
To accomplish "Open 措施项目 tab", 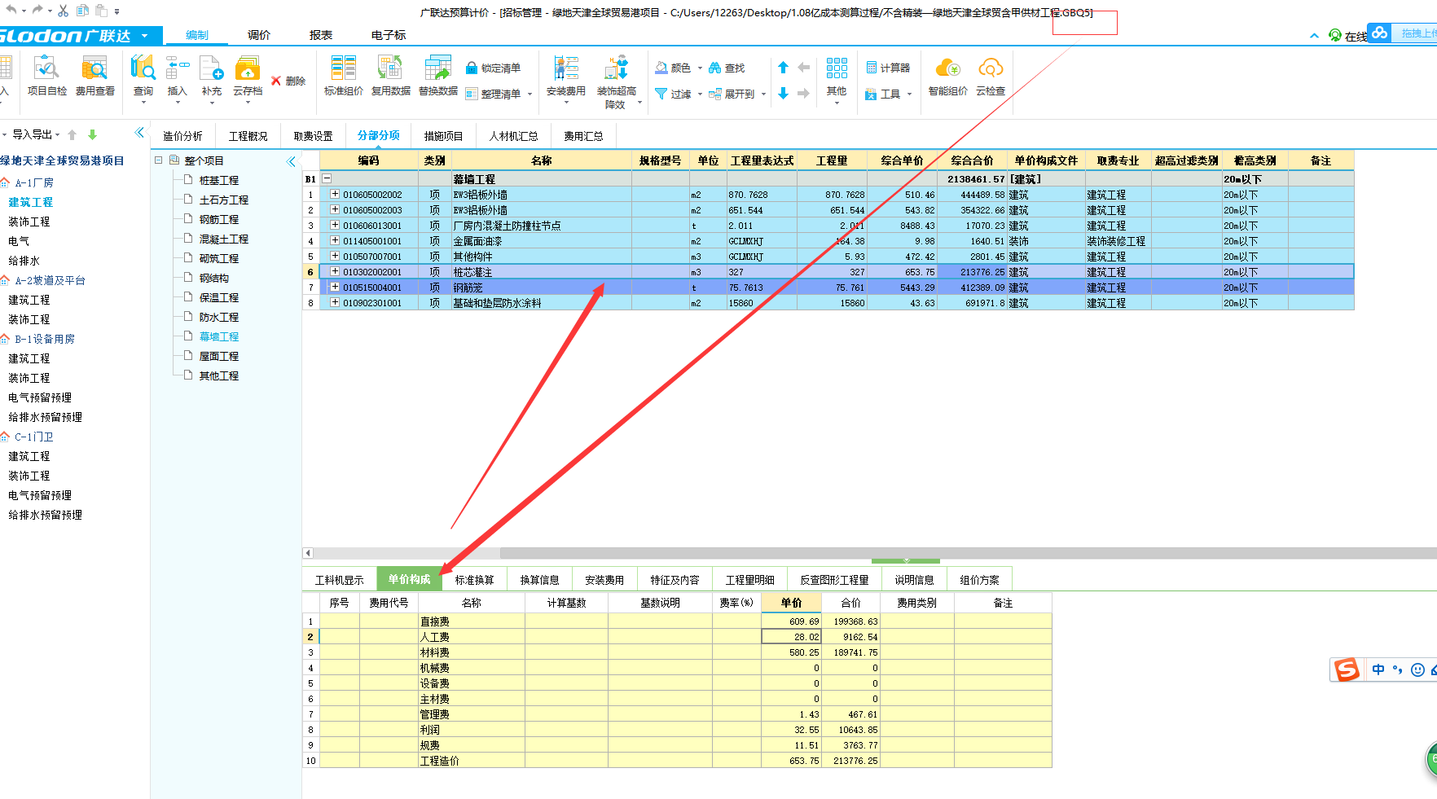I will coord(443,136).
